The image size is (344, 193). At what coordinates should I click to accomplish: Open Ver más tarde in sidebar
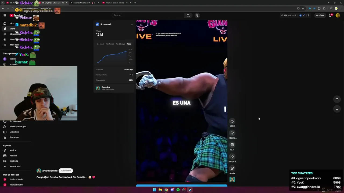coord(15,121)
